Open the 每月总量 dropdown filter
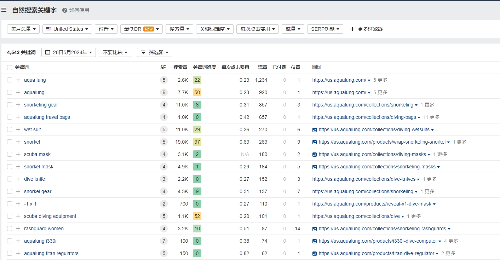Screen dimensions: 500x260 (x=23, y=29)
